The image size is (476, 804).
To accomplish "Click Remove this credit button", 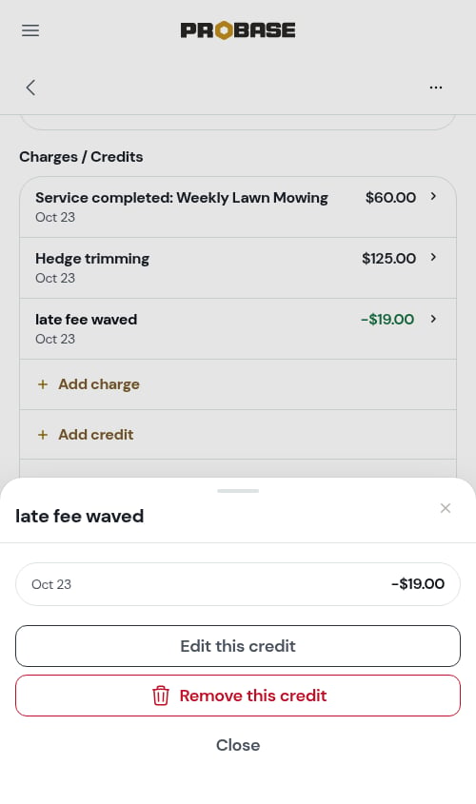I will point(238,696).
